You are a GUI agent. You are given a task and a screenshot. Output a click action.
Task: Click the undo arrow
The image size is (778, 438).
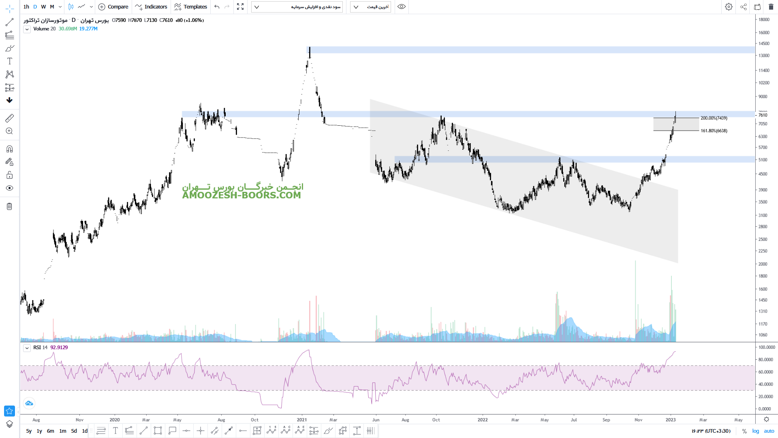pyautogui.click(x=217, y=7)
